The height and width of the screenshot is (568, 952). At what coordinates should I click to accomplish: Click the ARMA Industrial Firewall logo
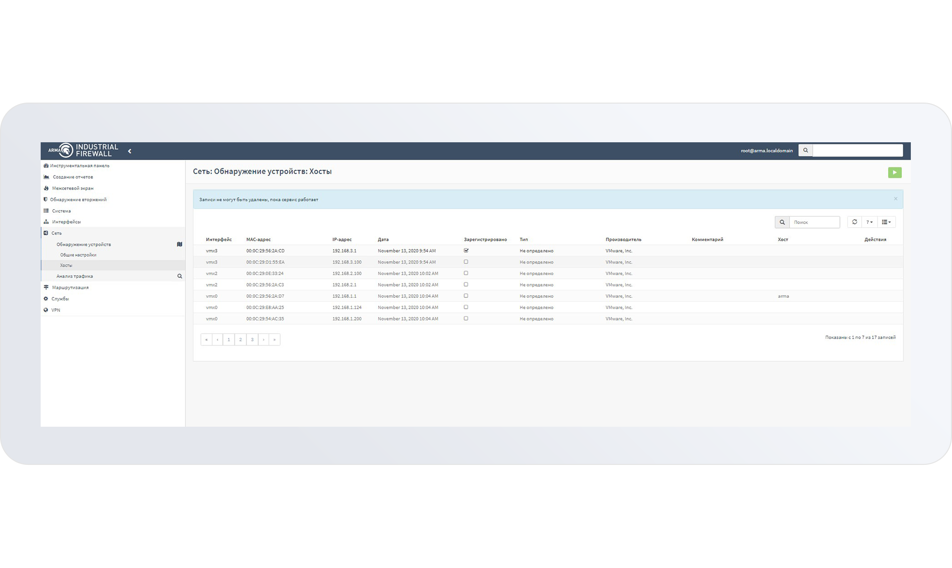click(83, 150)
